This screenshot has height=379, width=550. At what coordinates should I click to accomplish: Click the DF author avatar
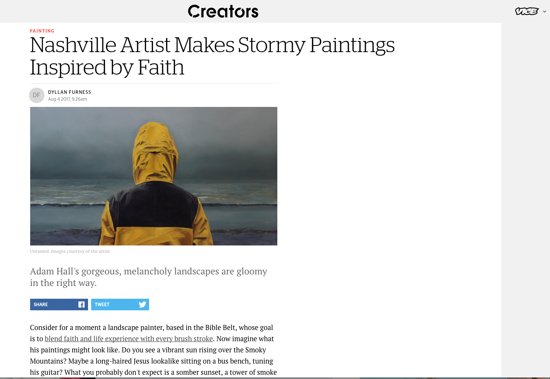coord(37,95)
